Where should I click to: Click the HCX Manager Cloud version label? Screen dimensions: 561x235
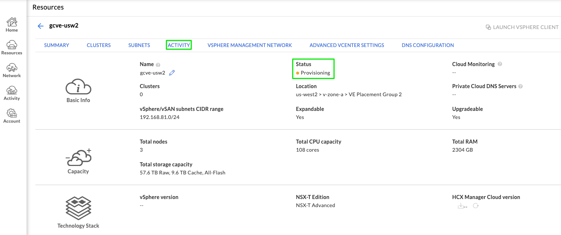click(486, 197)
